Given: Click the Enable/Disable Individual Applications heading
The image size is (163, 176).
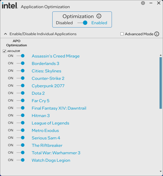Looking at the screenshot, I should click(x=43, y=34).
